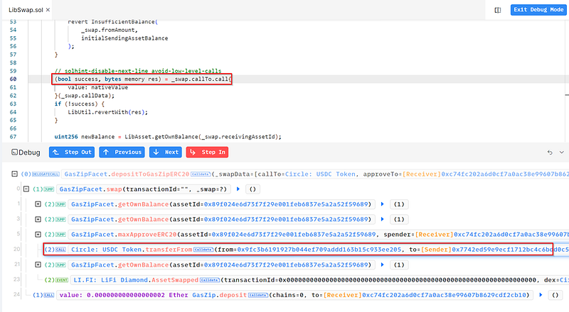569x312 pixels.
Task: Select the Circle: USDC Token transferFrom row
Action: click(284, 249)
